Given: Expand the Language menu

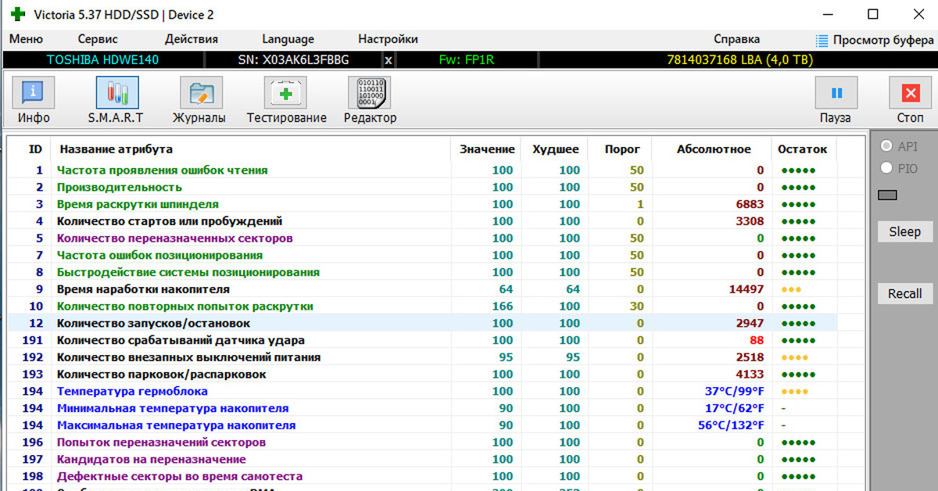Looking at the screenshot, I should coord(288,39).
